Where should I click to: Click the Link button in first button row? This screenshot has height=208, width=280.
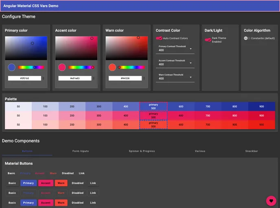82,173
